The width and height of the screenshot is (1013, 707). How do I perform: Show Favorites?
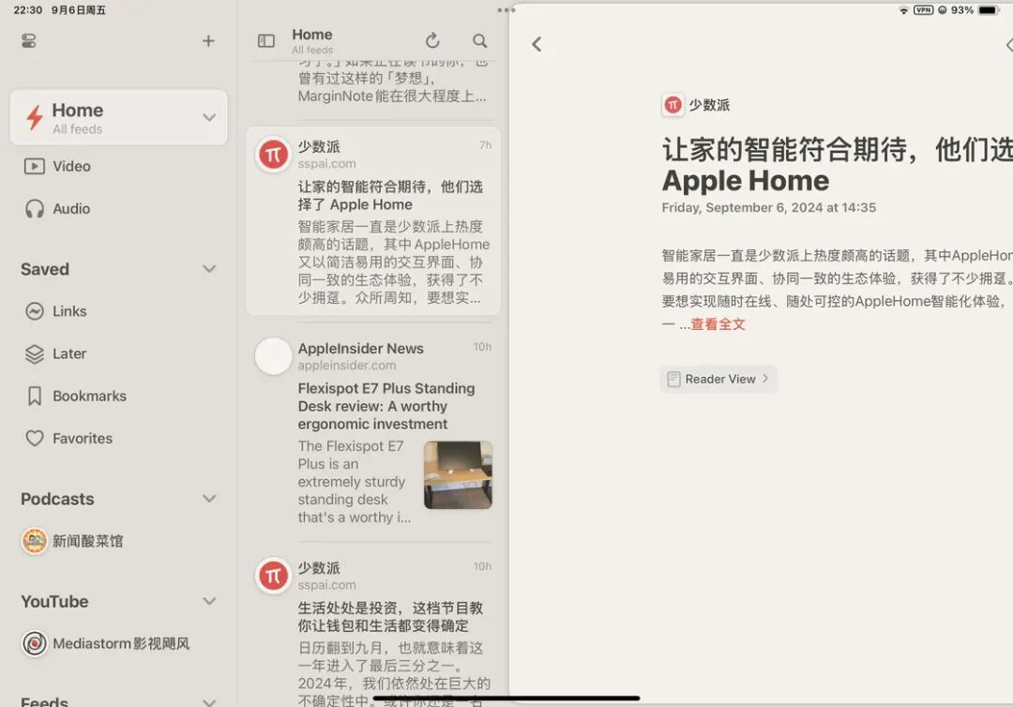(x=119, y=439)
